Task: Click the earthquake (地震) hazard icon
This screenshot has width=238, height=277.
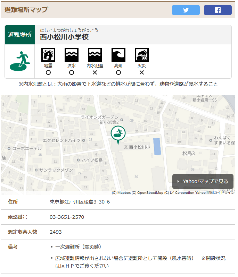Action: coord(48,55)
